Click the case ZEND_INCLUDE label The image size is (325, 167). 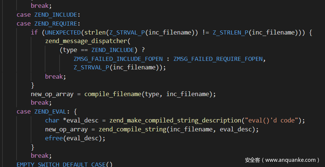pos(48,15)
